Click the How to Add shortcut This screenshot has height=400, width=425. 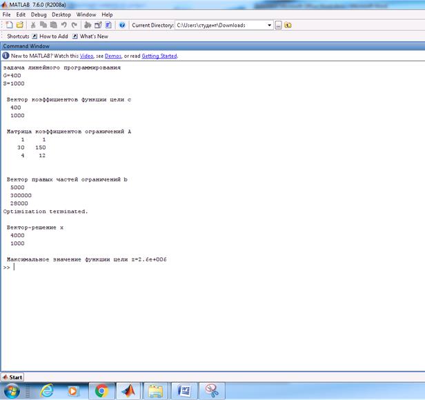pyautogui.click(x=50, y=37)
